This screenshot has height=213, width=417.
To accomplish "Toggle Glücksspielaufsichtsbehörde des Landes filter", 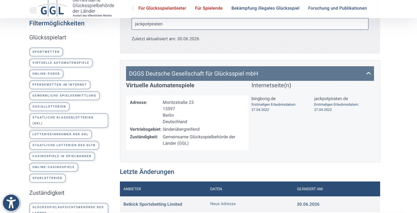I will click(69, 208).
